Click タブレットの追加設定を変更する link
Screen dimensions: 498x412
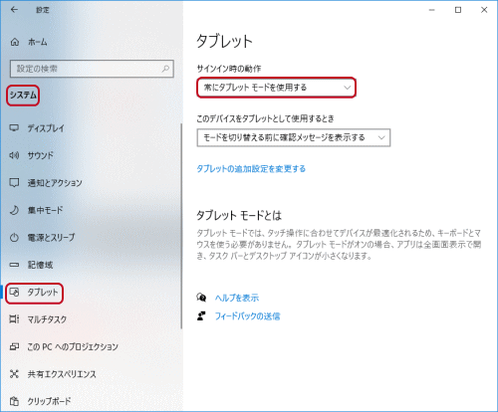click(x=251, y=168)
